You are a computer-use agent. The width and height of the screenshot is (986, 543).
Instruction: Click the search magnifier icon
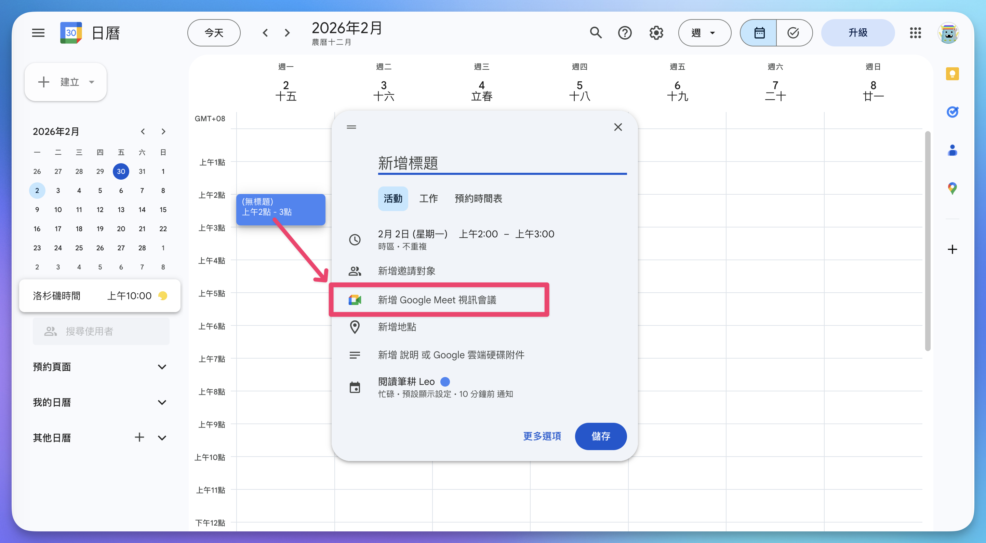pos(596,33)
